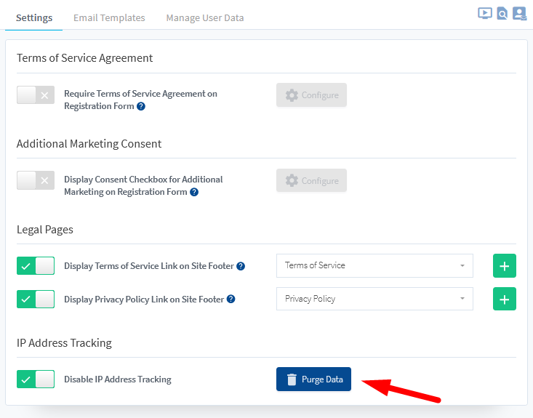
Task: Click help icon beside Additional Marketing consent option
Action: click(x=194, y=192)
